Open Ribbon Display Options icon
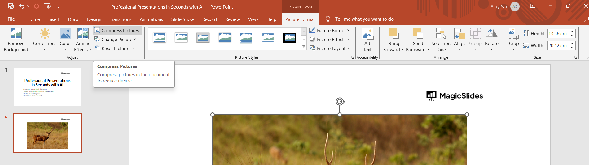 pos(533,6)
